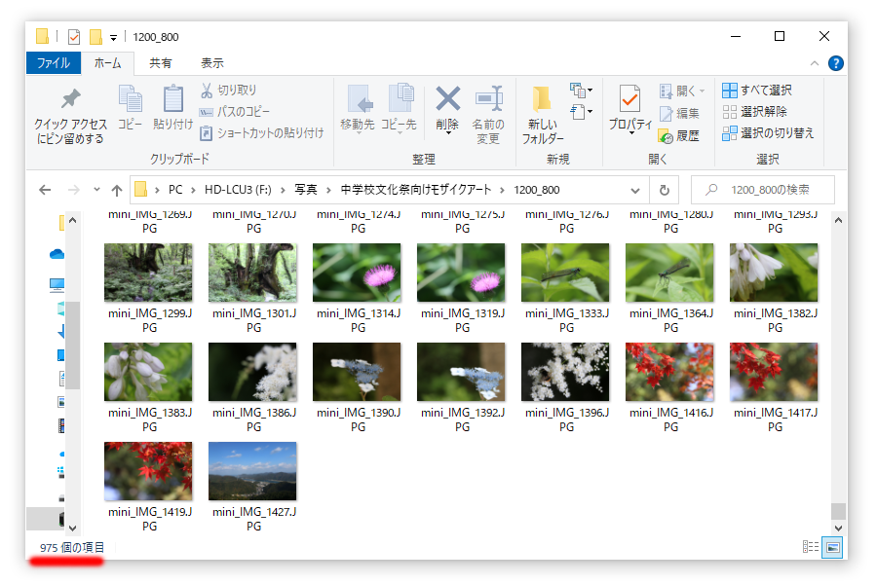Click This PC icon in navigation pane

tap(57, 285)
